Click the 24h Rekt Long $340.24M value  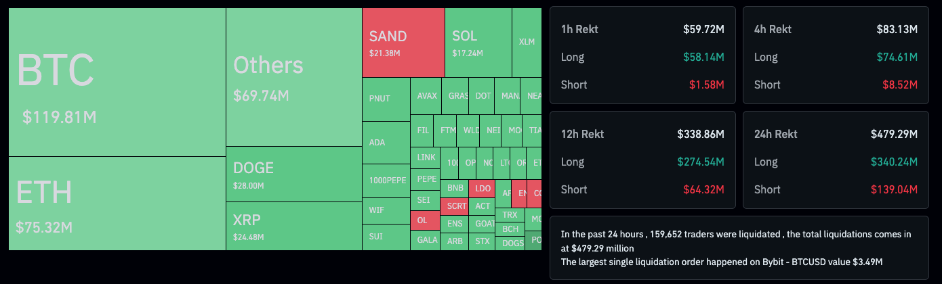pos(894,162)
